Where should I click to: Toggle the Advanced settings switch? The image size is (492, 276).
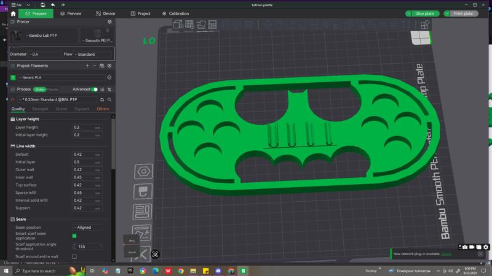94,89
